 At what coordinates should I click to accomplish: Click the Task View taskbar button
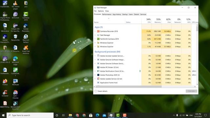coord(63,115)
